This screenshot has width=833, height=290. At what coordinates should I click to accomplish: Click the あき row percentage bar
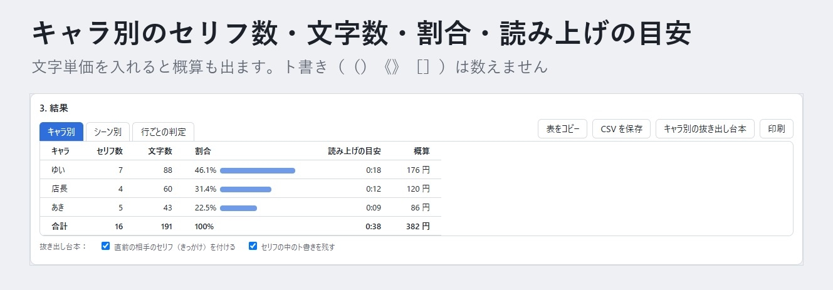point(238,208)
